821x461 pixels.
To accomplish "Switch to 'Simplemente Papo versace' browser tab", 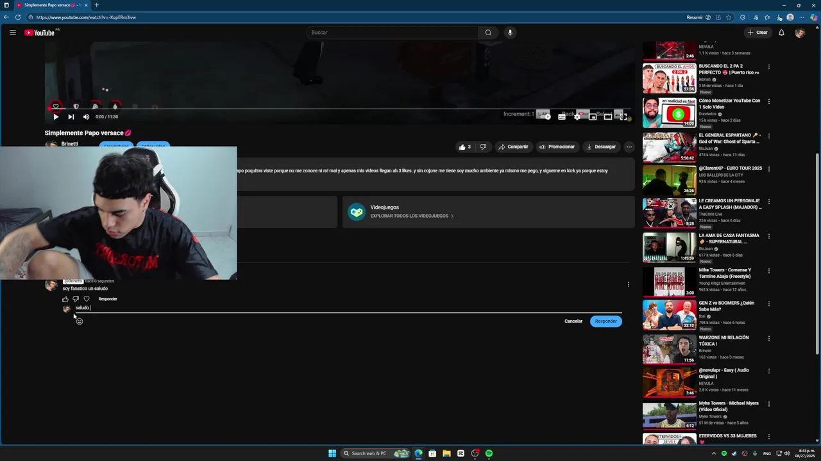I will point(51,5).
